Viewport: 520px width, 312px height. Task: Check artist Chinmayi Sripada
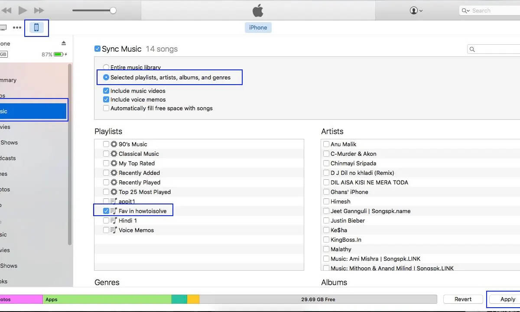(326, 163)
